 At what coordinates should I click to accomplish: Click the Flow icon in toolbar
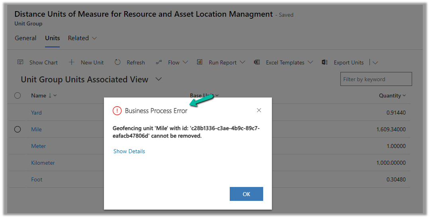(x=159, y=62)
